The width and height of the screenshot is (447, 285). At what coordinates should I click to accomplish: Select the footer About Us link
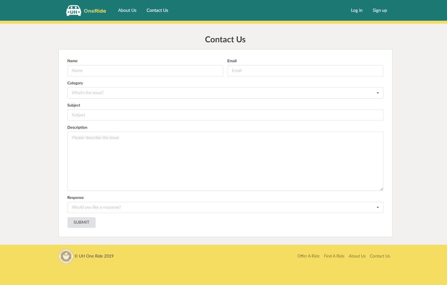point(357,256)
